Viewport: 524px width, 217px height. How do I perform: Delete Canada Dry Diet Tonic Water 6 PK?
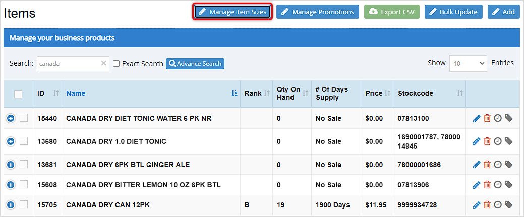tap(487, 118)
